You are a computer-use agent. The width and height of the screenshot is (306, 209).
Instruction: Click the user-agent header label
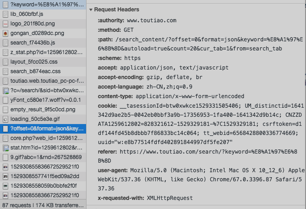click(112, 170)
